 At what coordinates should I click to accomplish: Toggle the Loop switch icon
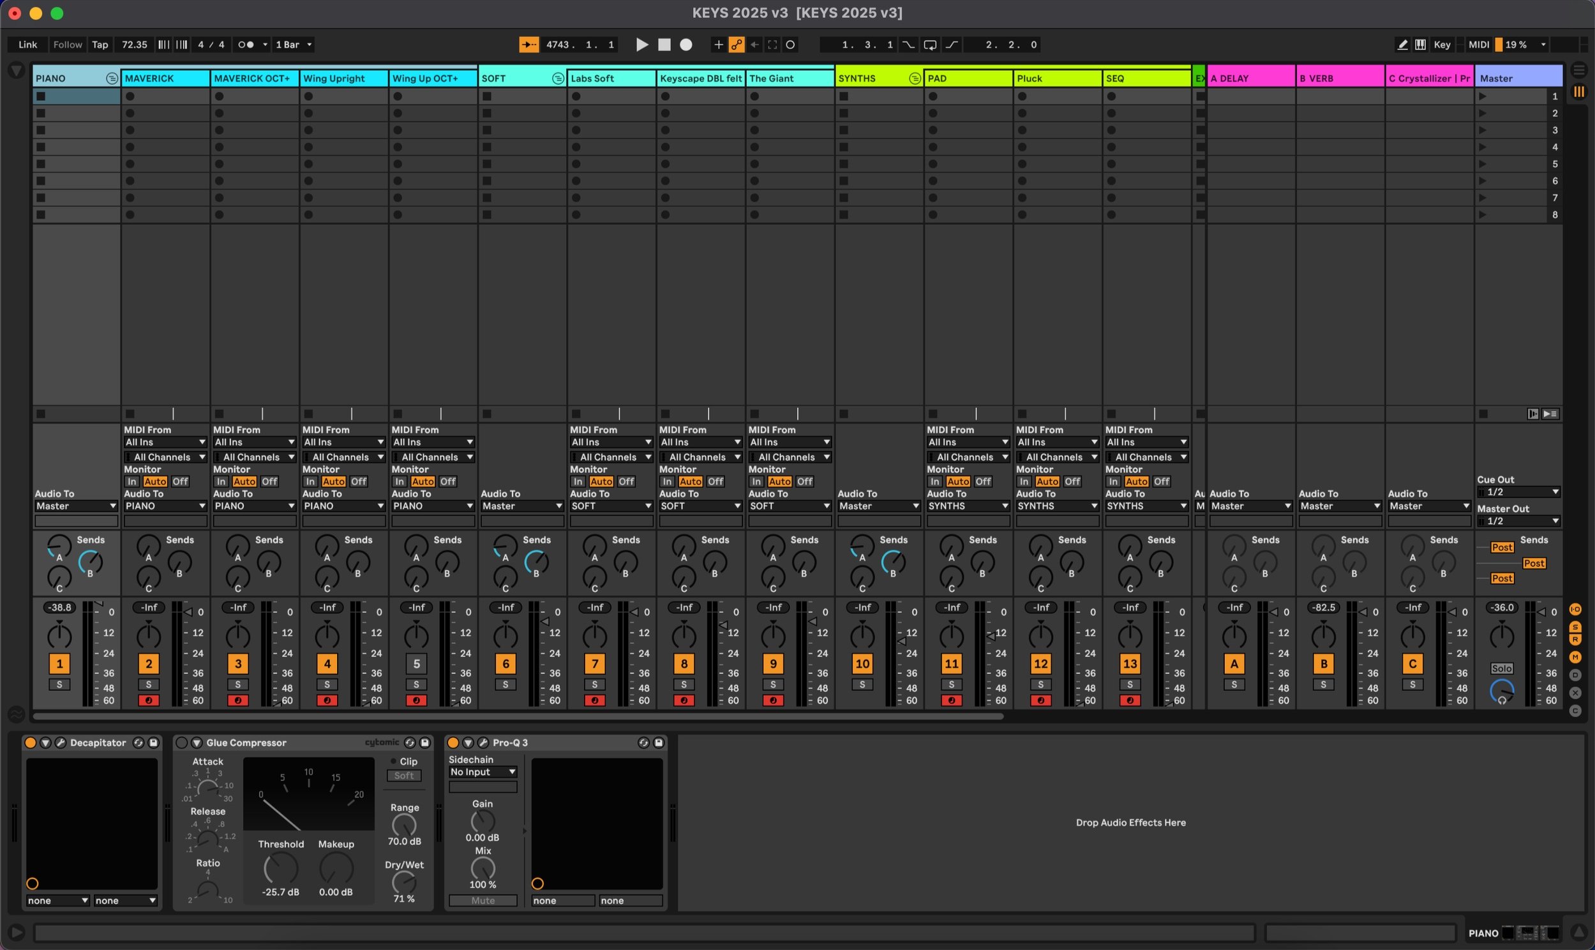[929, 45]
